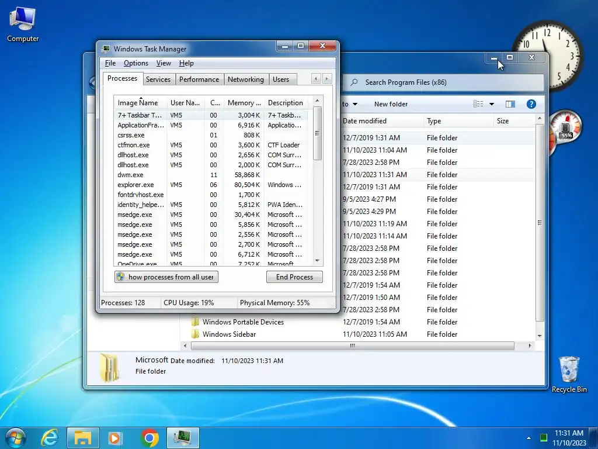Image resolution: width=598 pixels, height=449 pixels.
Task: Show processes from all users
Action: (x=166, y=277)
